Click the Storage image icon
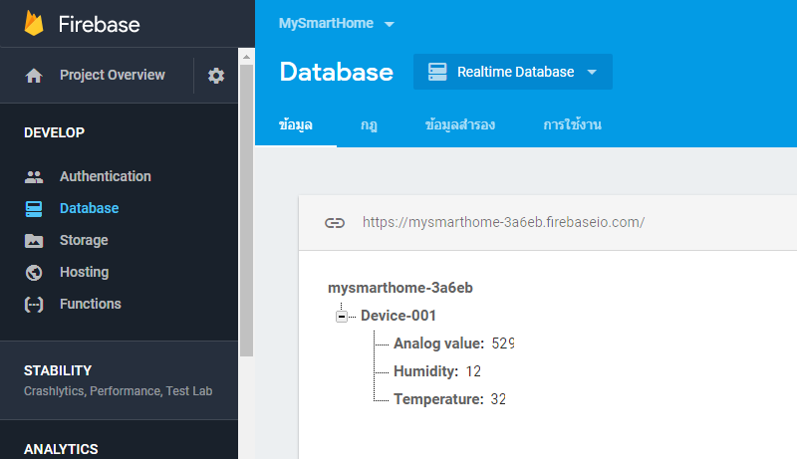Screen dimensions: 797x459 click(34, 241)
